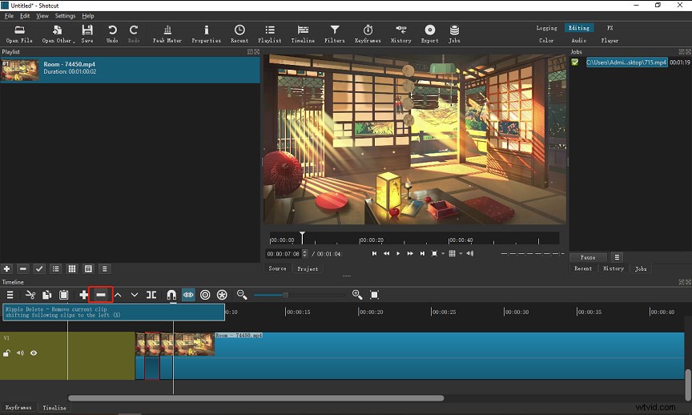Open the Filters panel

pos(335,34)
